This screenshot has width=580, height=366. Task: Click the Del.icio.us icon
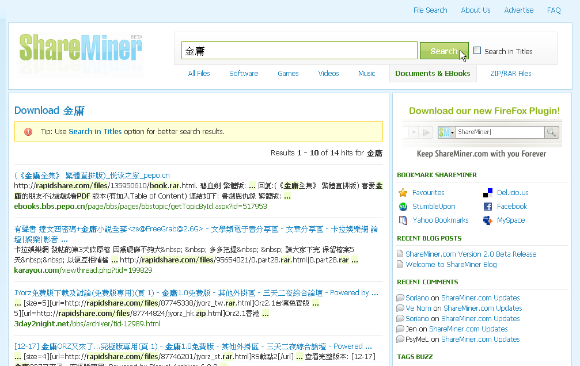pos(487,193)
